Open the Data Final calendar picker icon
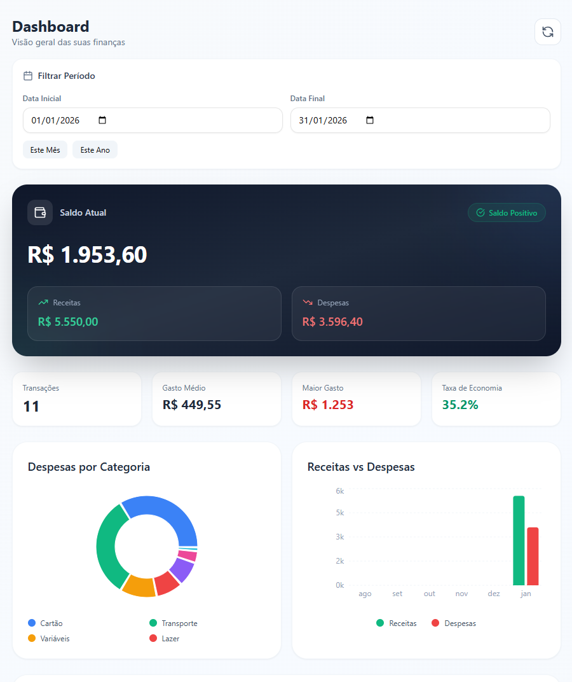Image resolution: width=572 pixels, height=682 pixels. click(371, 120)
